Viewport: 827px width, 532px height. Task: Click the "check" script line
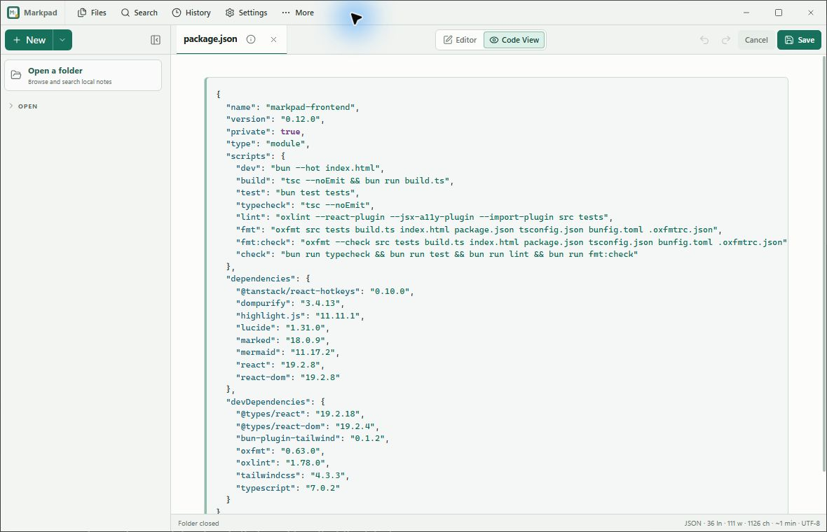click(437, 254)
